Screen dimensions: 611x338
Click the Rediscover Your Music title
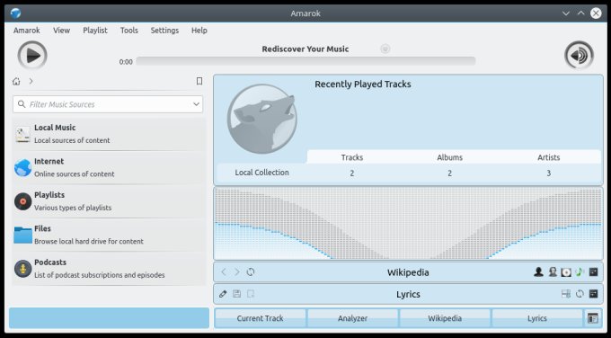(x=305, y=49)
